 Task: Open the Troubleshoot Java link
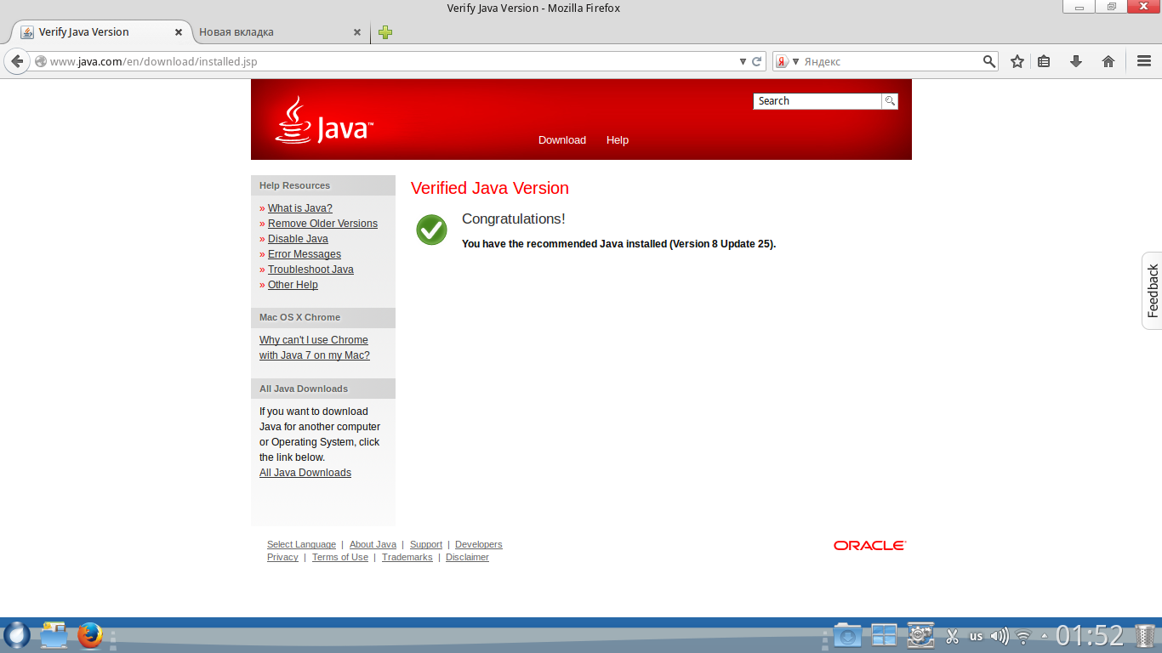(310, 270)
